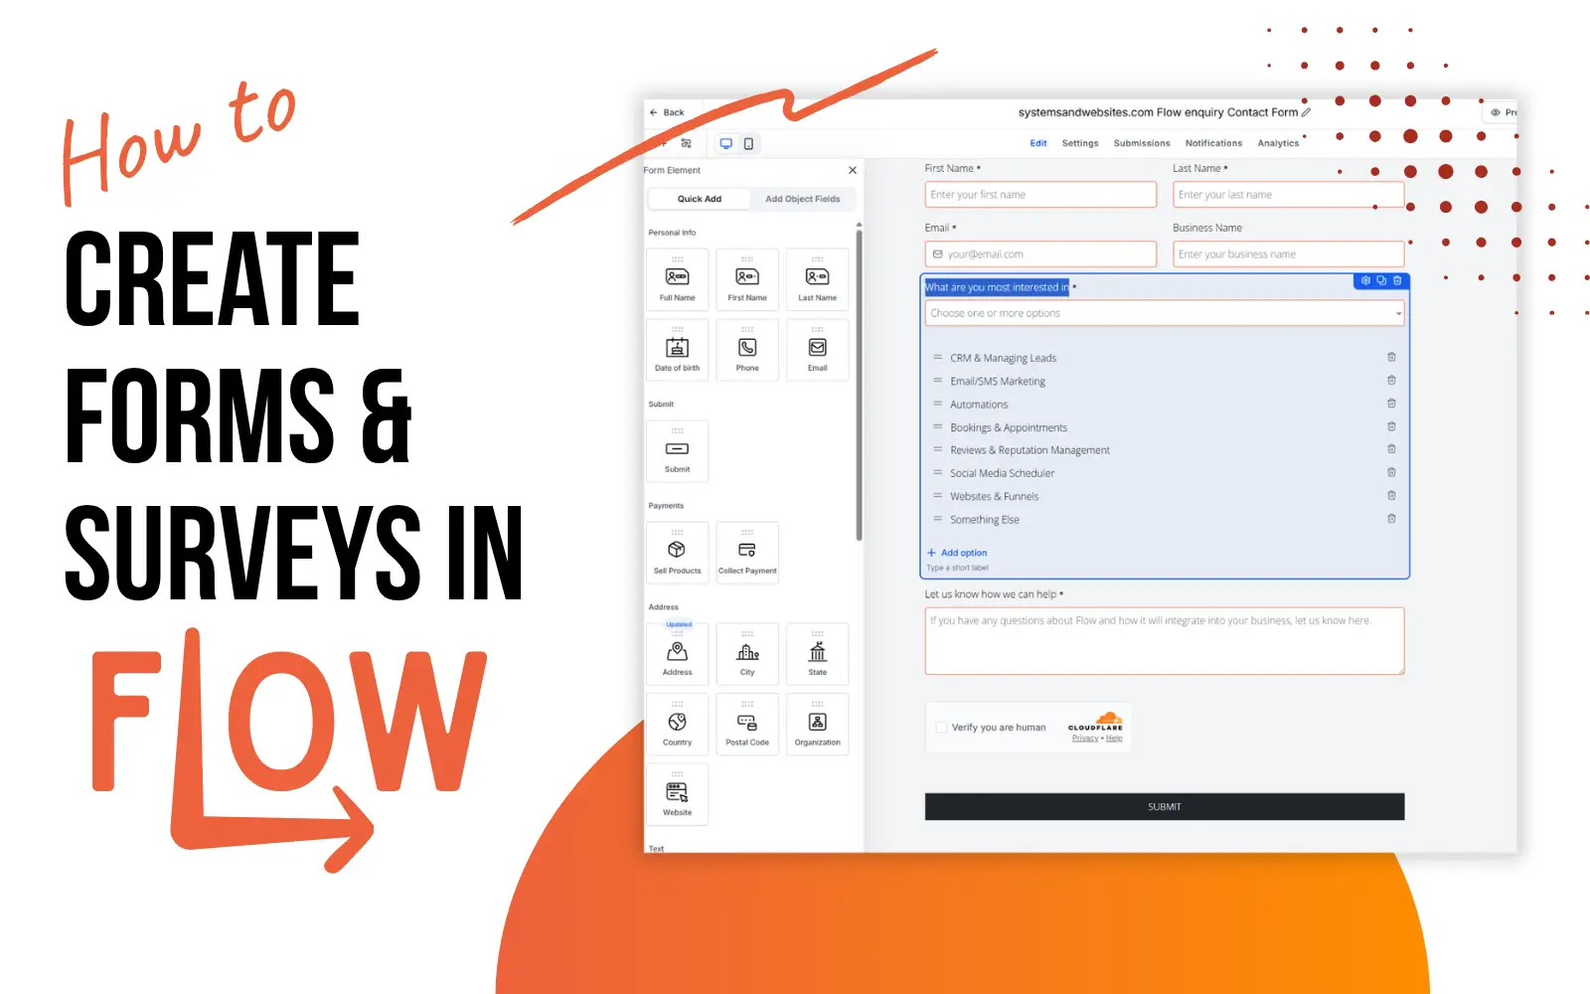This screenshot has width=1590, height=994.
Task: Click the Automations option text
Action: (x=979, y=405)
